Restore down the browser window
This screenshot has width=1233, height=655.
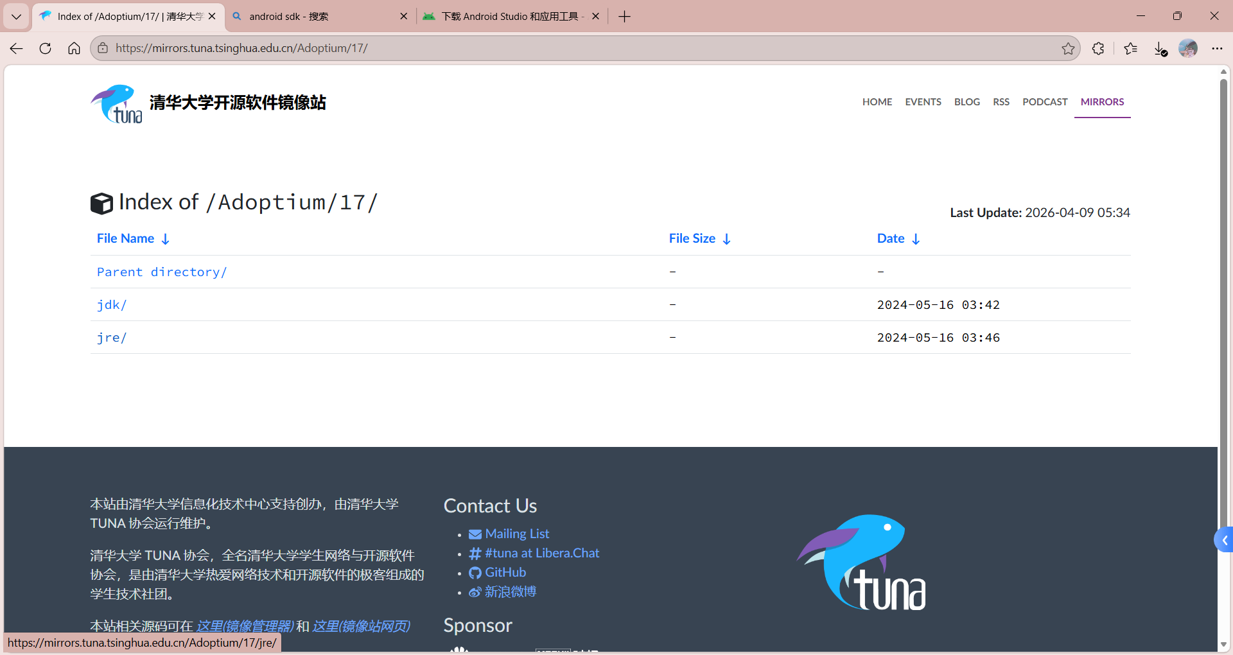1177,16
